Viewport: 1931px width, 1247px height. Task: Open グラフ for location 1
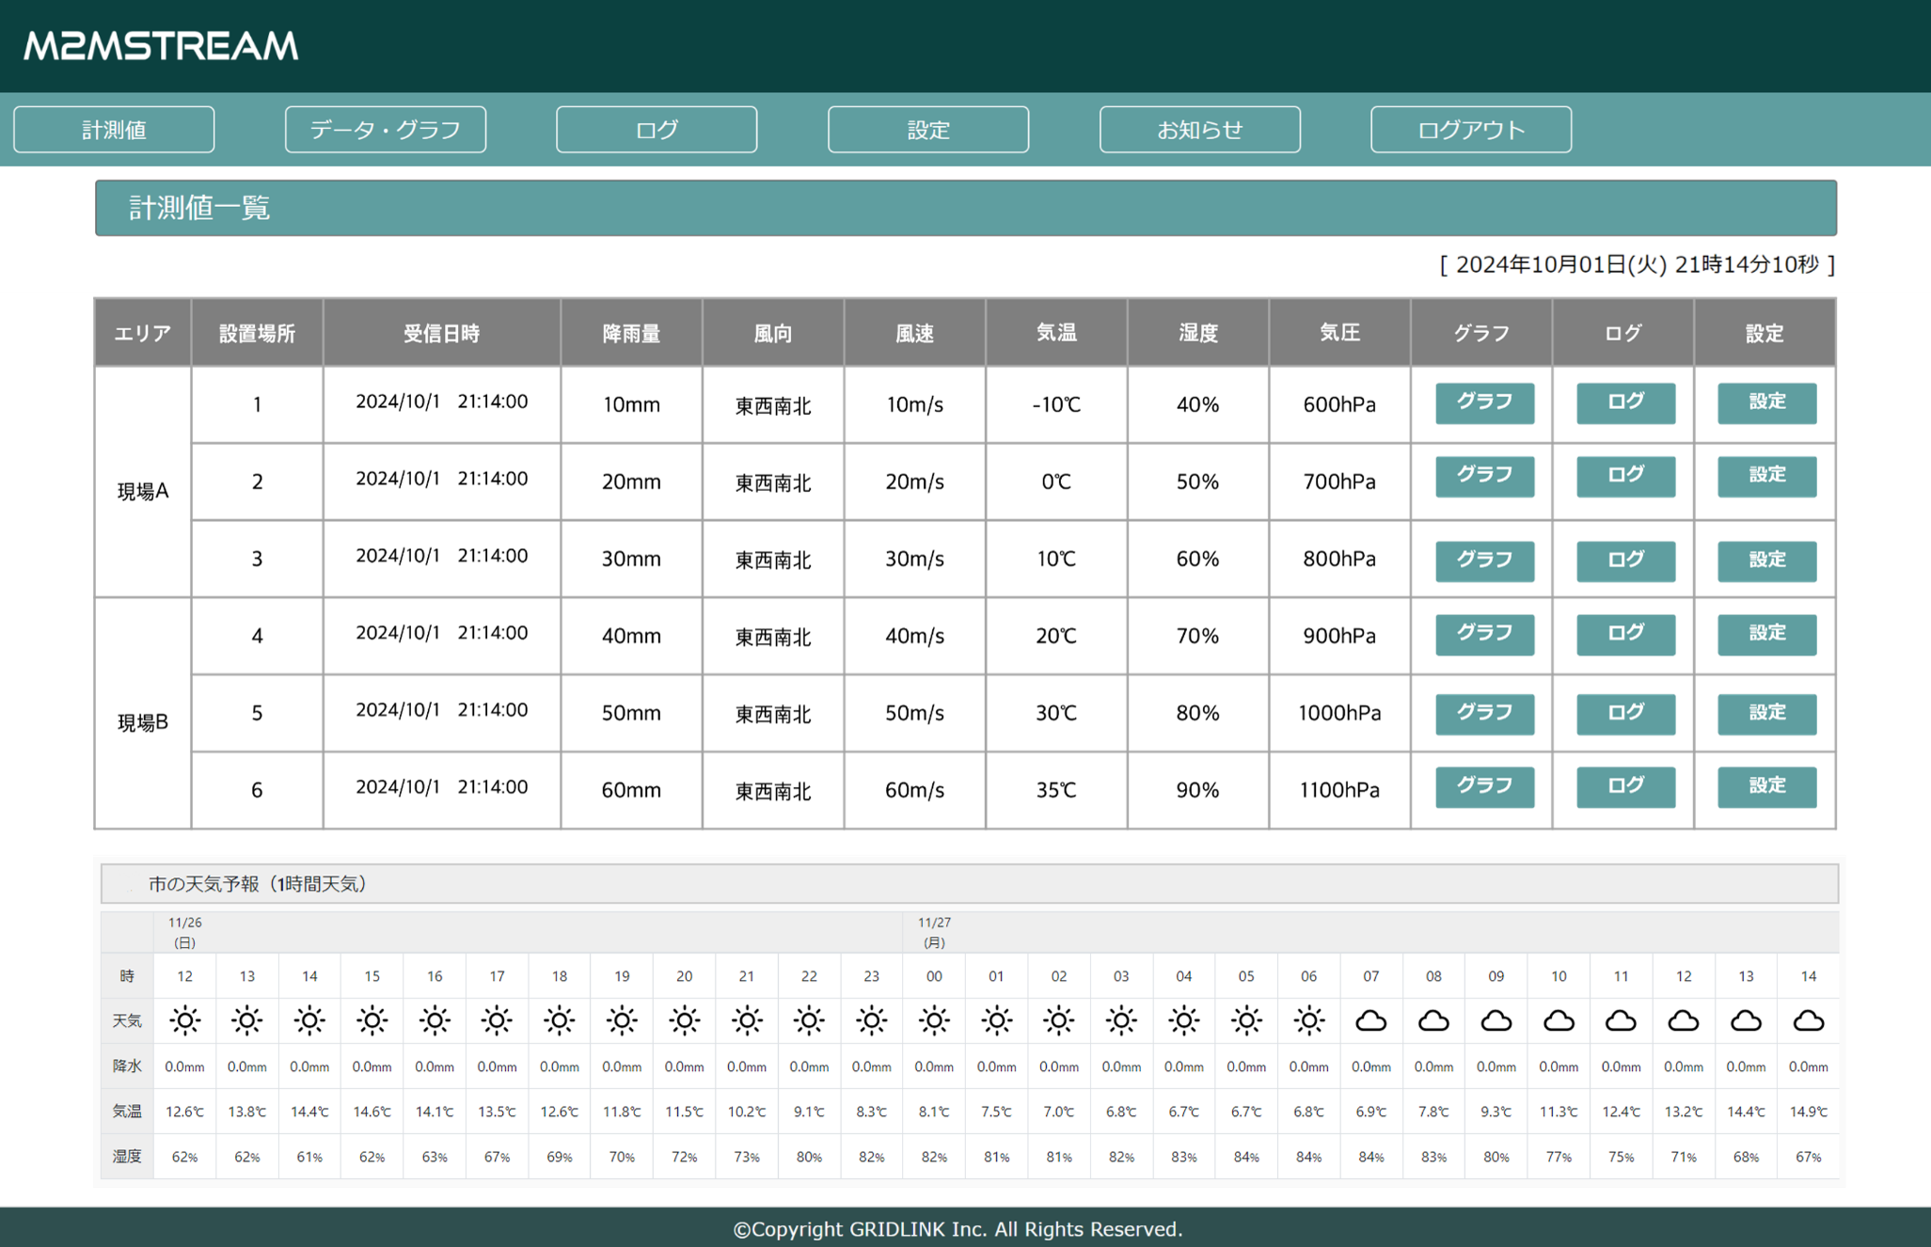[x=1484, y=403]
